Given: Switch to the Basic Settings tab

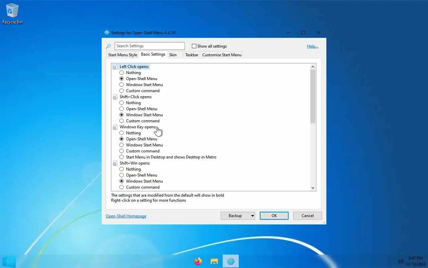Looking at the screenshot, I should tap(153, 54).
